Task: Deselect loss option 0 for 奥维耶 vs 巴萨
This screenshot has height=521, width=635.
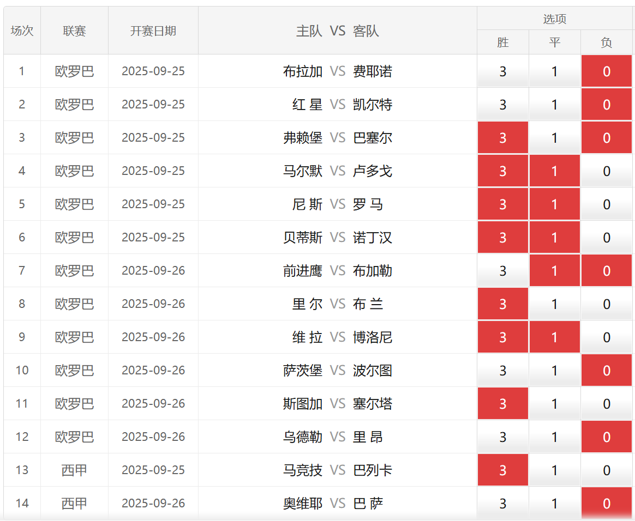Action: click(x=606, y=504)
